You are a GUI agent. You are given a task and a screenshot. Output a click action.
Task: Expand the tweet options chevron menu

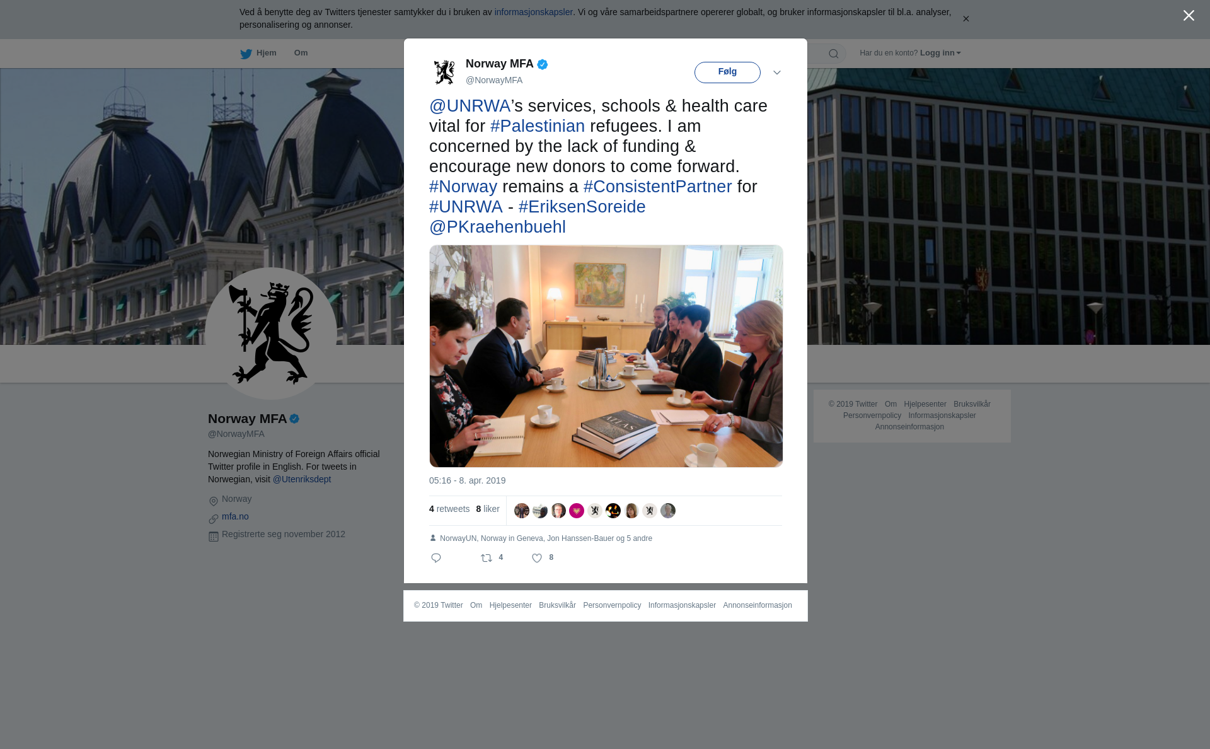click(777, 73)
